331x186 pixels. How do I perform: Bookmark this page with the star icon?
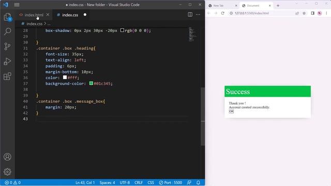coord(304,13)
